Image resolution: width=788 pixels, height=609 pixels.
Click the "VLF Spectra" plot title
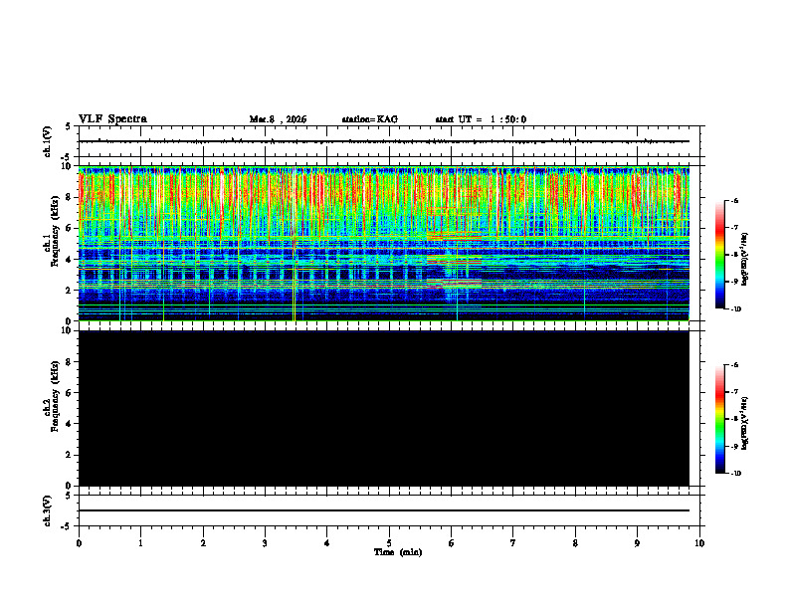click(x=112, y=119)
